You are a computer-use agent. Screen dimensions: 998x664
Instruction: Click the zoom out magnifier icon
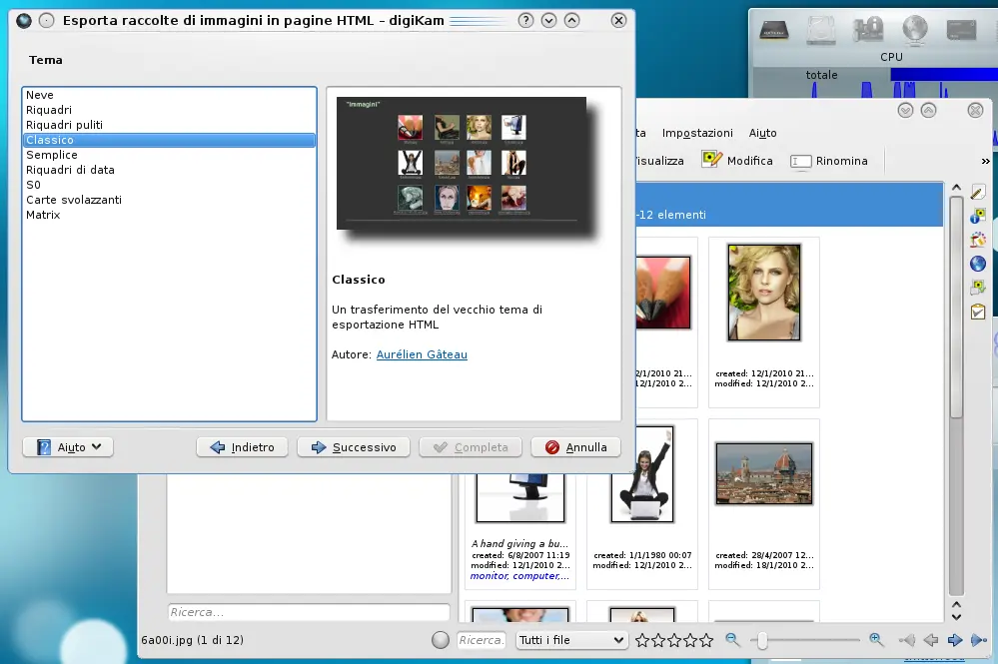pyautogui.click(x=732, y=640)
